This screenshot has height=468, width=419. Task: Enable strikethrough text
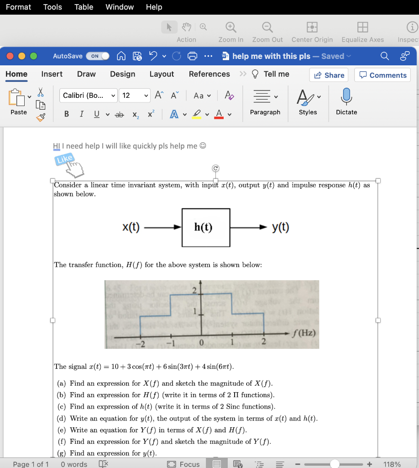coord(119,114)
